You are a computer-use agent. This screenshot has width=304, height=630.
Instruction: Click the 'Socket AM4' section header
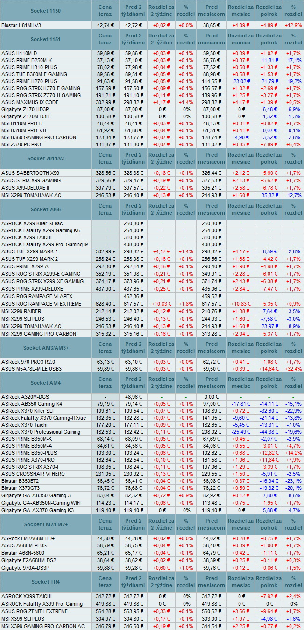45,383
